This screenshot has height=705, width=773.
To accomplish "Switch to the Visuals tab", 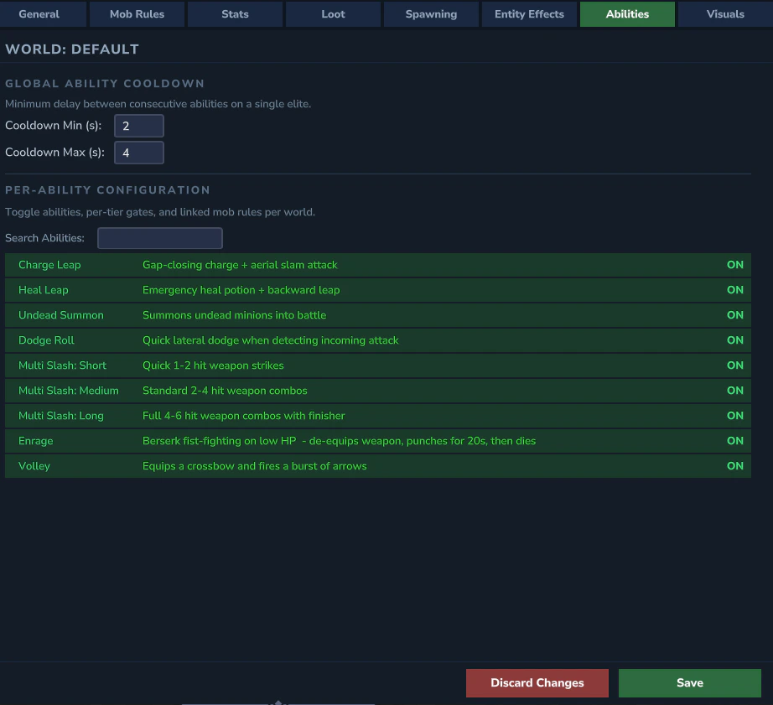I will [725, 14].
